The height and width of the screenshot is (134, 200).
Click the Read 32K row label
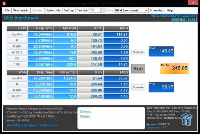click(17, 58)
